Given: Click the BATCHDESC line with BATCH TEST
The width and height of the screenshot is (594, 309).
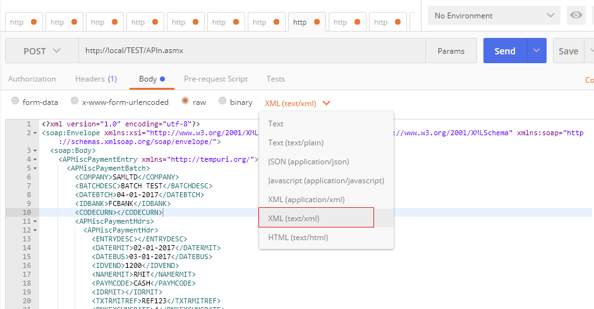Looking at the screenshot, I should [143, 186].
